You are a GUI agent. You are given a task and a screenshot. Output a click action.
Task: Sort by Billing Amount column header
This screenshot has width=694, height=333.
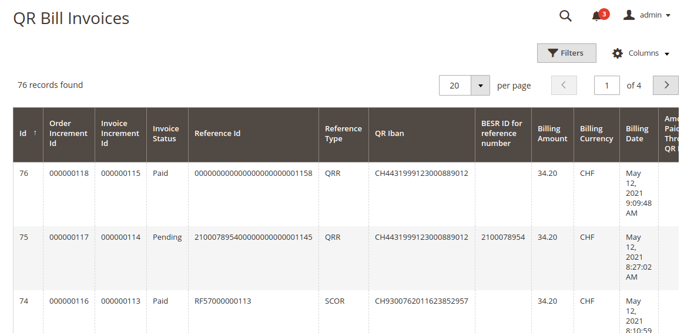(x=552, y=134)
